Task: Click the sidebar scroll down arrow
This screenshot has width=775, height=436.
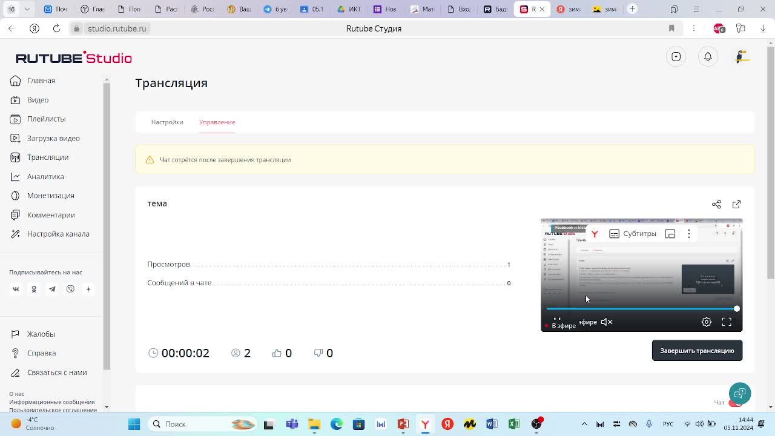Action: pos(107,407)
